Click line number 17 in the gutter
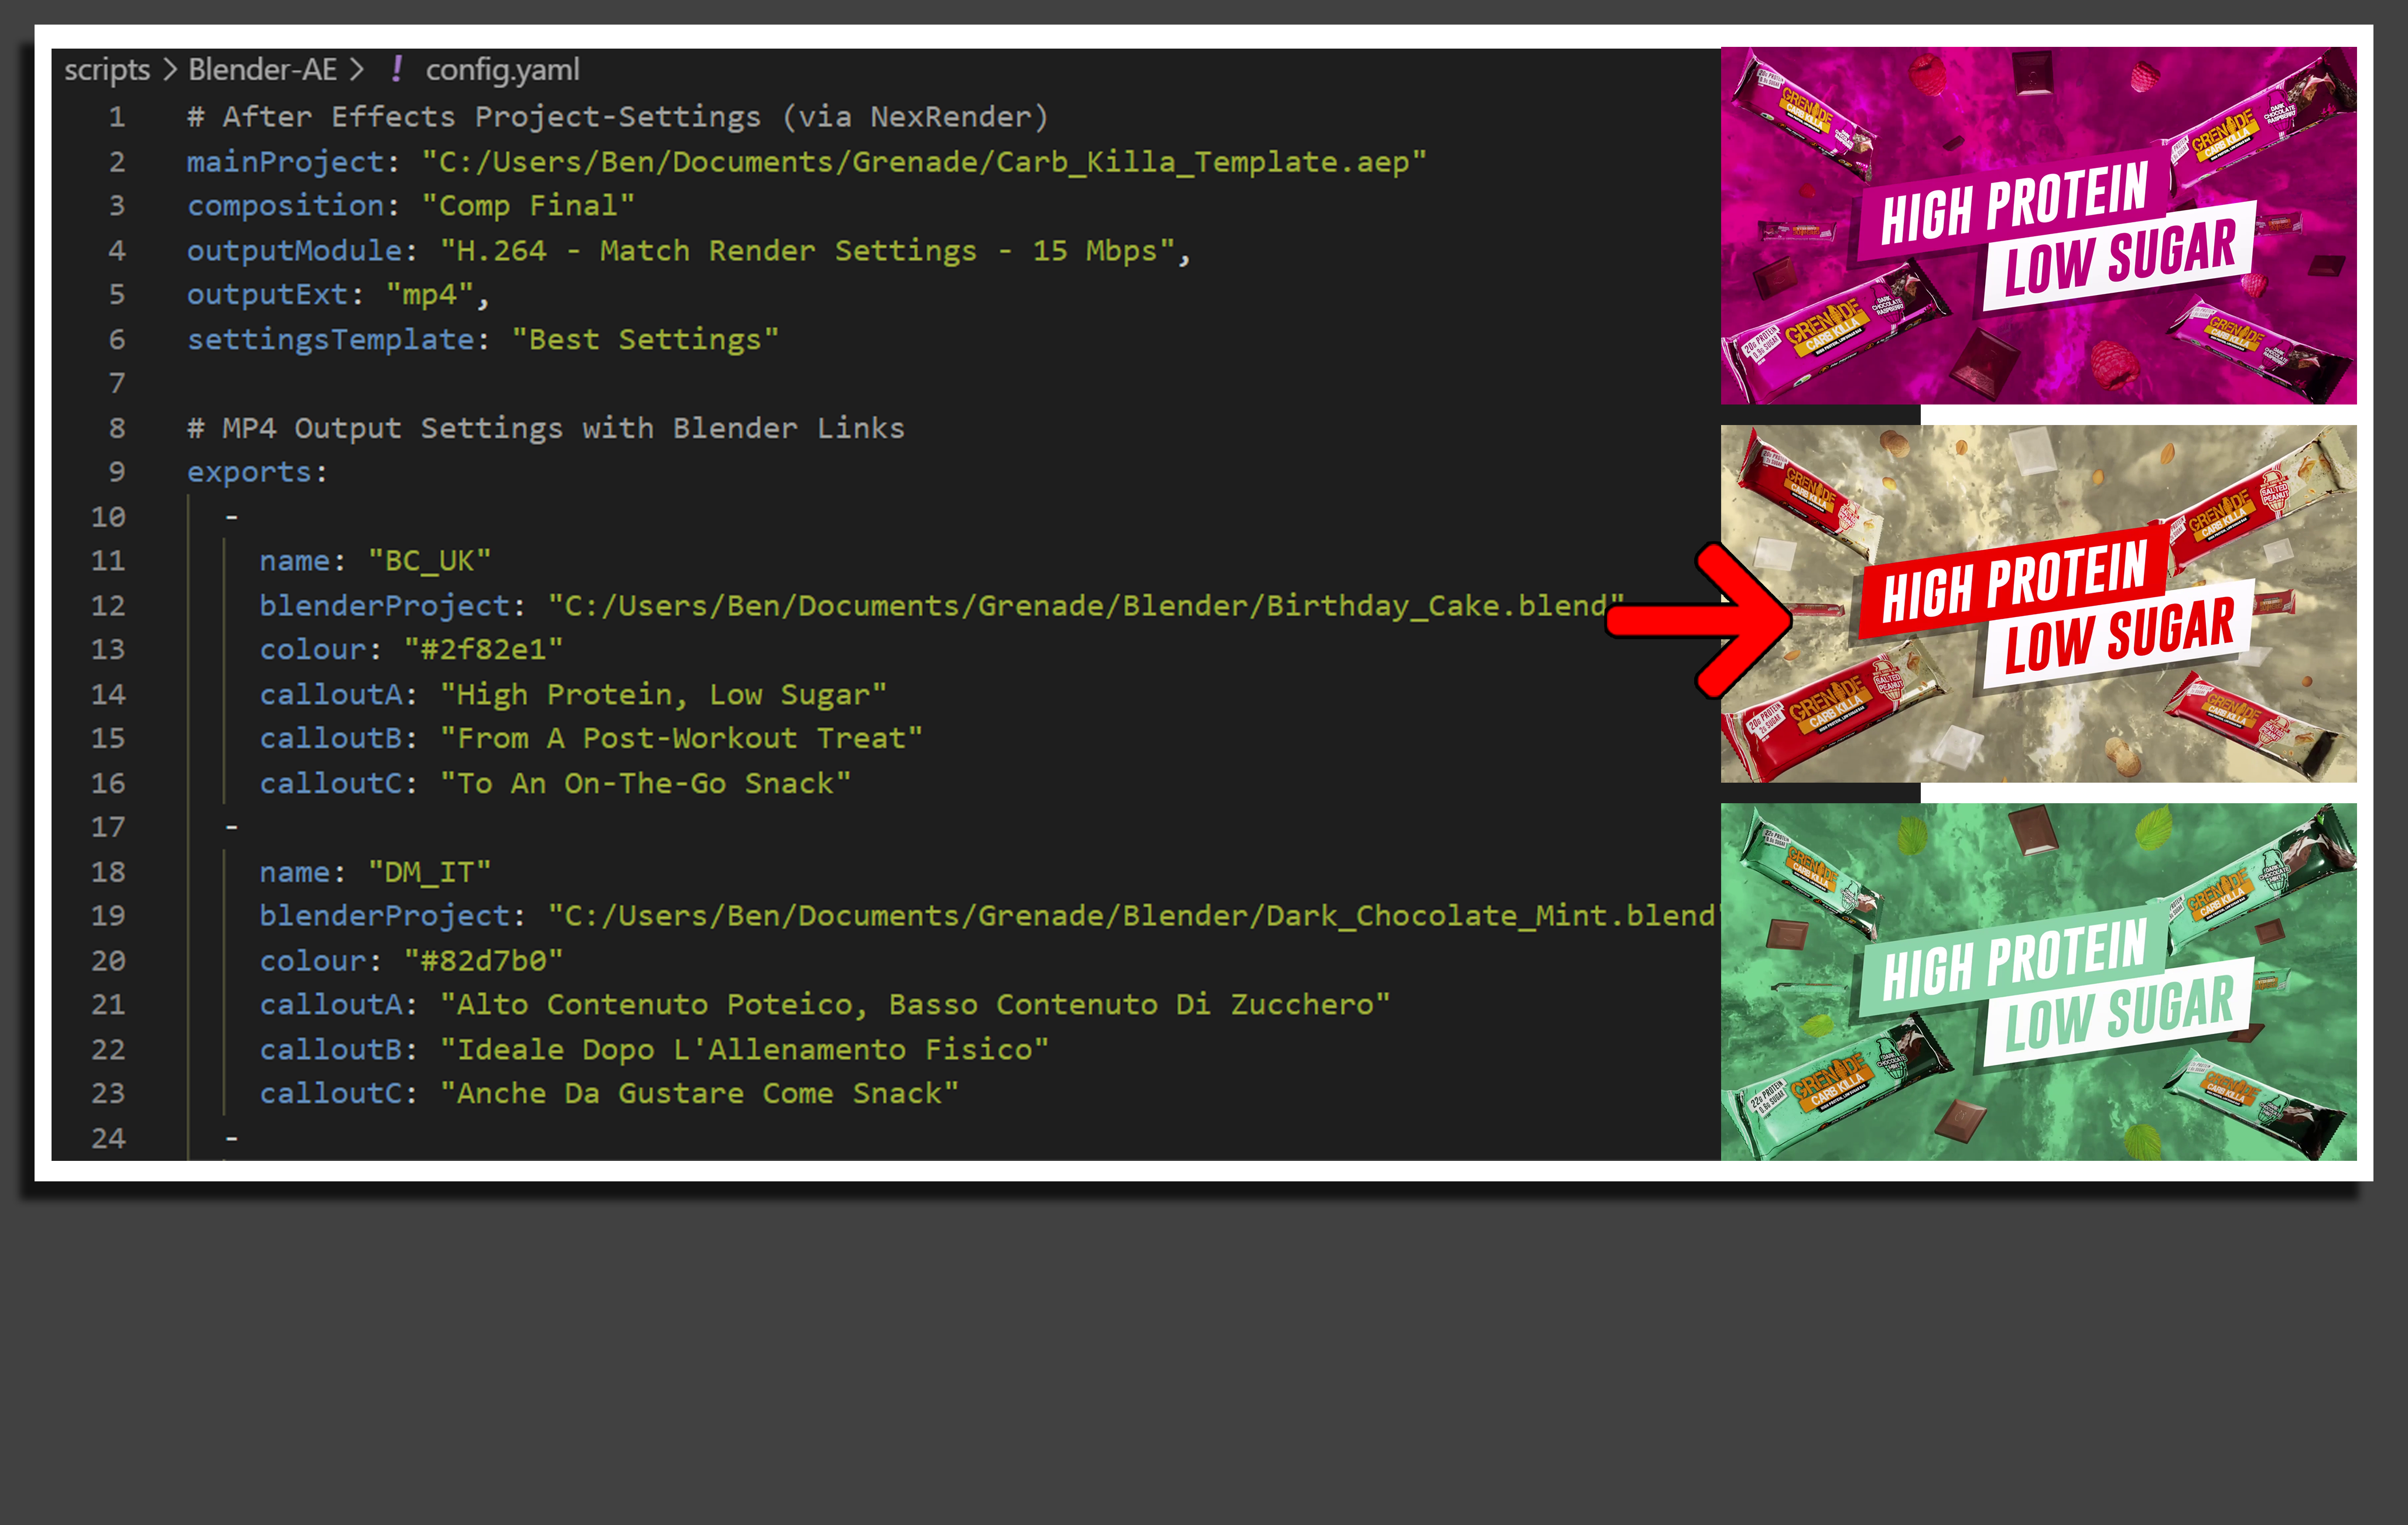This screenshot has height=1525, width=2408. pos(108,827)
